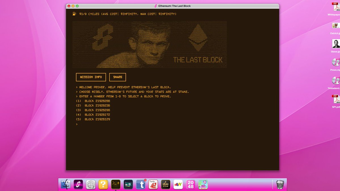Image resolution: width=340 pixels, height=191 pixels.
Task: Open eBay-style shop icon in dock
Action: pos(178,184)
